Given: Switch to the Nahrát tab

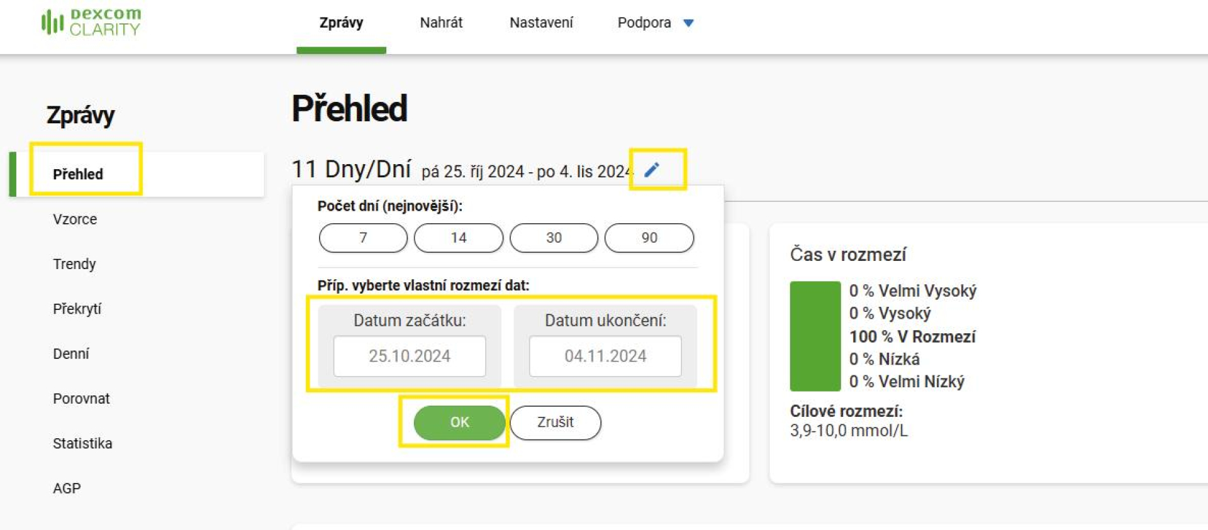Looking at the screenshot, I should click(x=441, y=22).
